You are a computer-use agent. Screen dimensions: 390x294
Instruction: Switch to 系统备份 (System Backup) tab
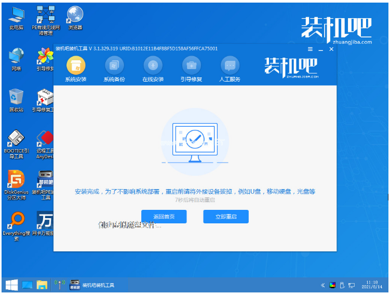click(x=114, y=66)
